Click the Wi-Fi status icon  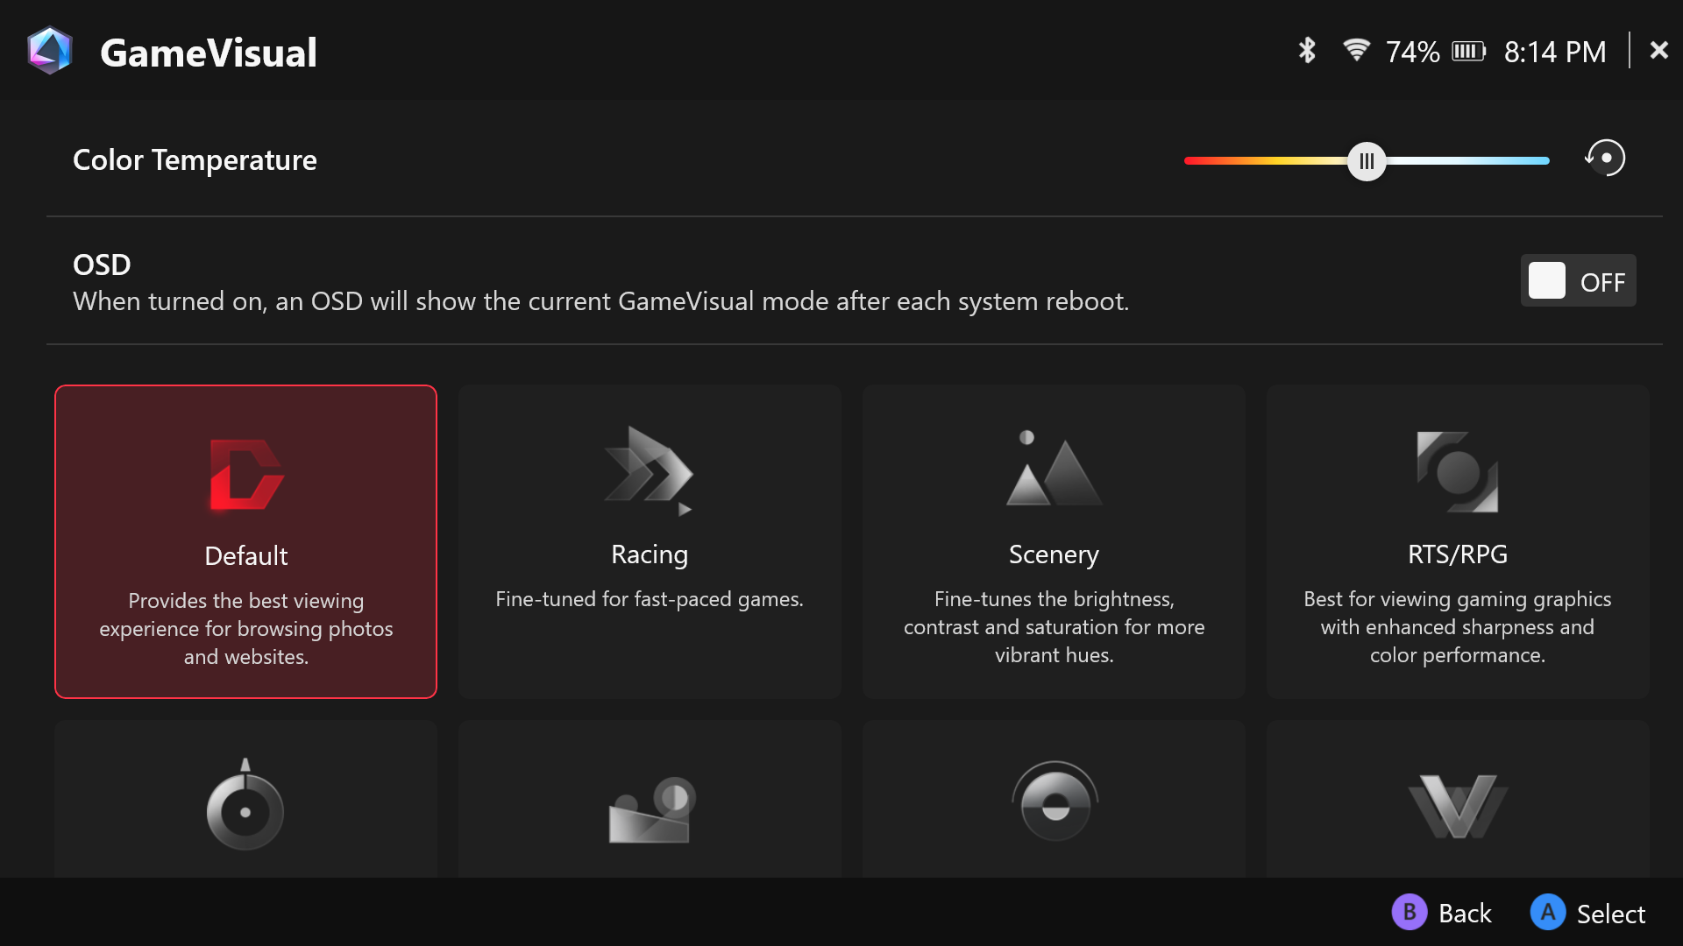(1356, 51)
